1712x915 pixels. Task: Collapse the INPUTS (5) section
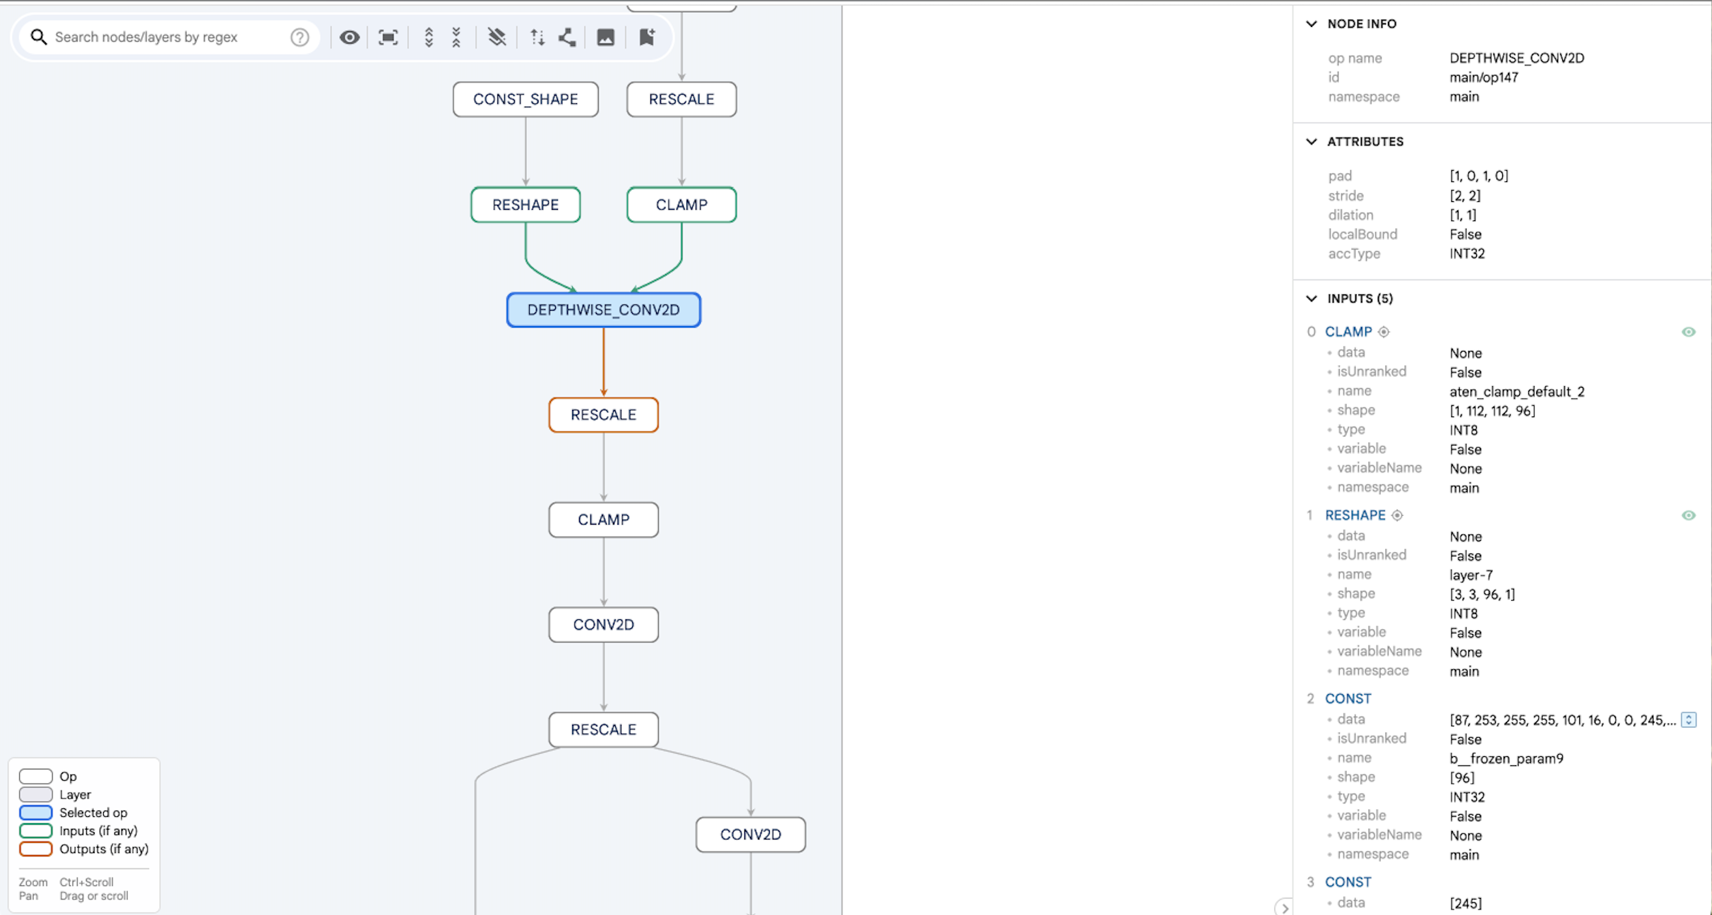pyautogui.click(x=1312, y=298)
